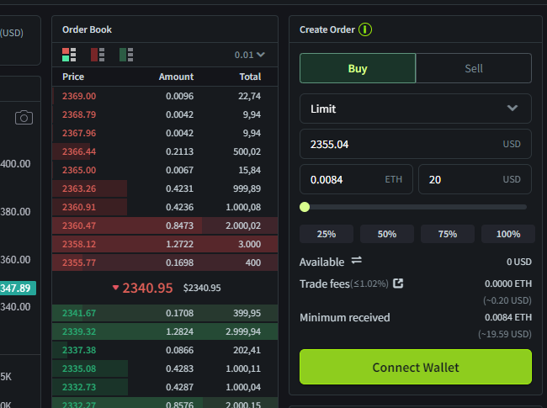
Task: Select the 2369.00 ask price row
Action: pyautogui.click(x=165, y=96)
